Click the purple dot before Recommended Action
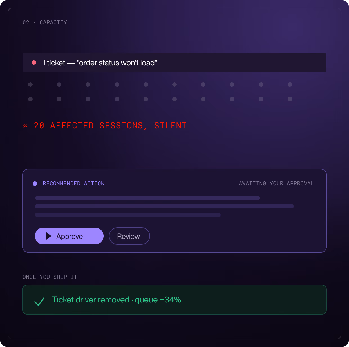Viewport: 349px width, 347px height. click(x=35, y=184)
